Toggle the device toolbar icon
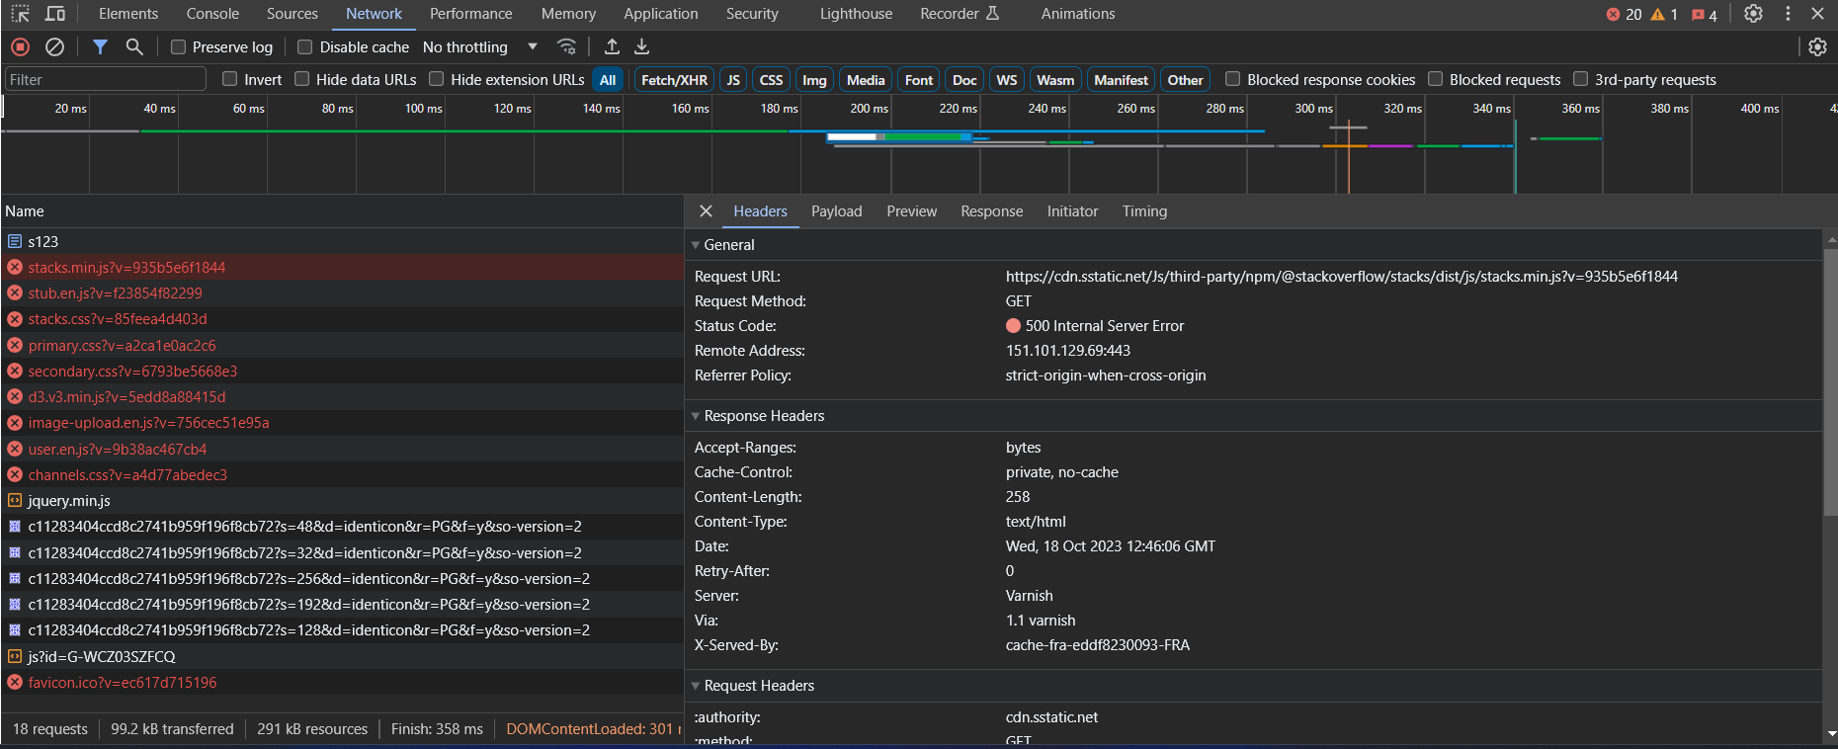 55,14
